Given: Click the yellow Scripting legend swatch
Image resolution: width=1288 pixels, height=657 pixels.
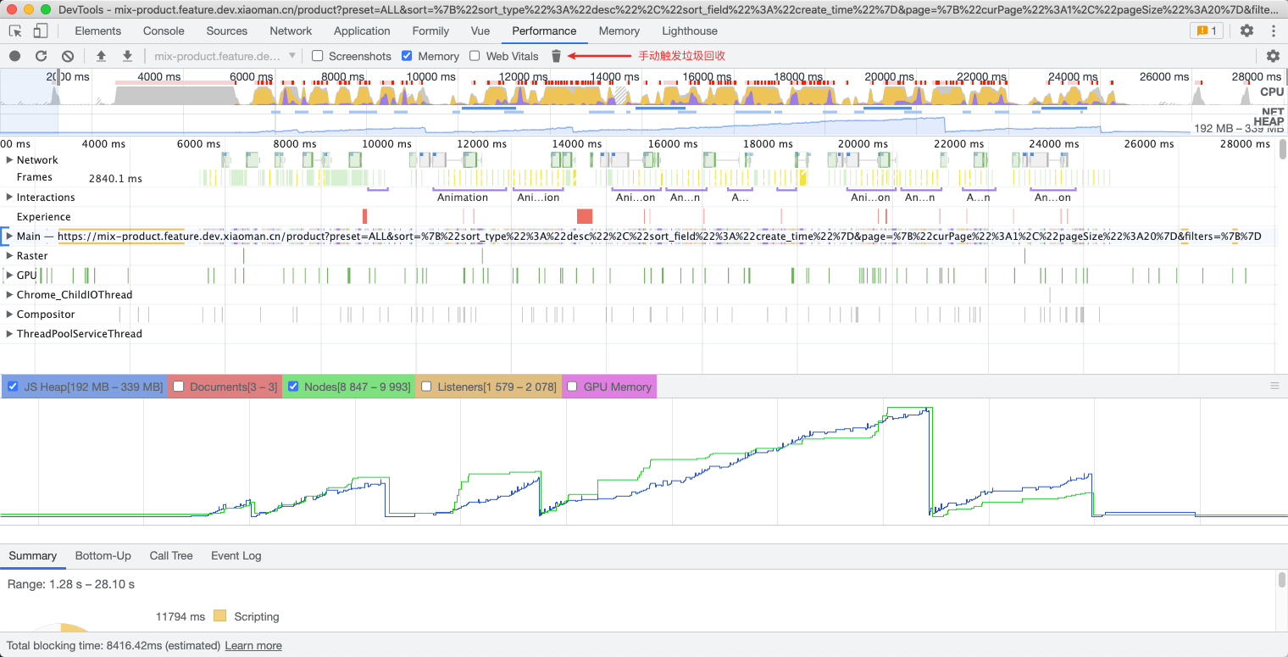Looking at the screenshot, I should coord(220,616).
